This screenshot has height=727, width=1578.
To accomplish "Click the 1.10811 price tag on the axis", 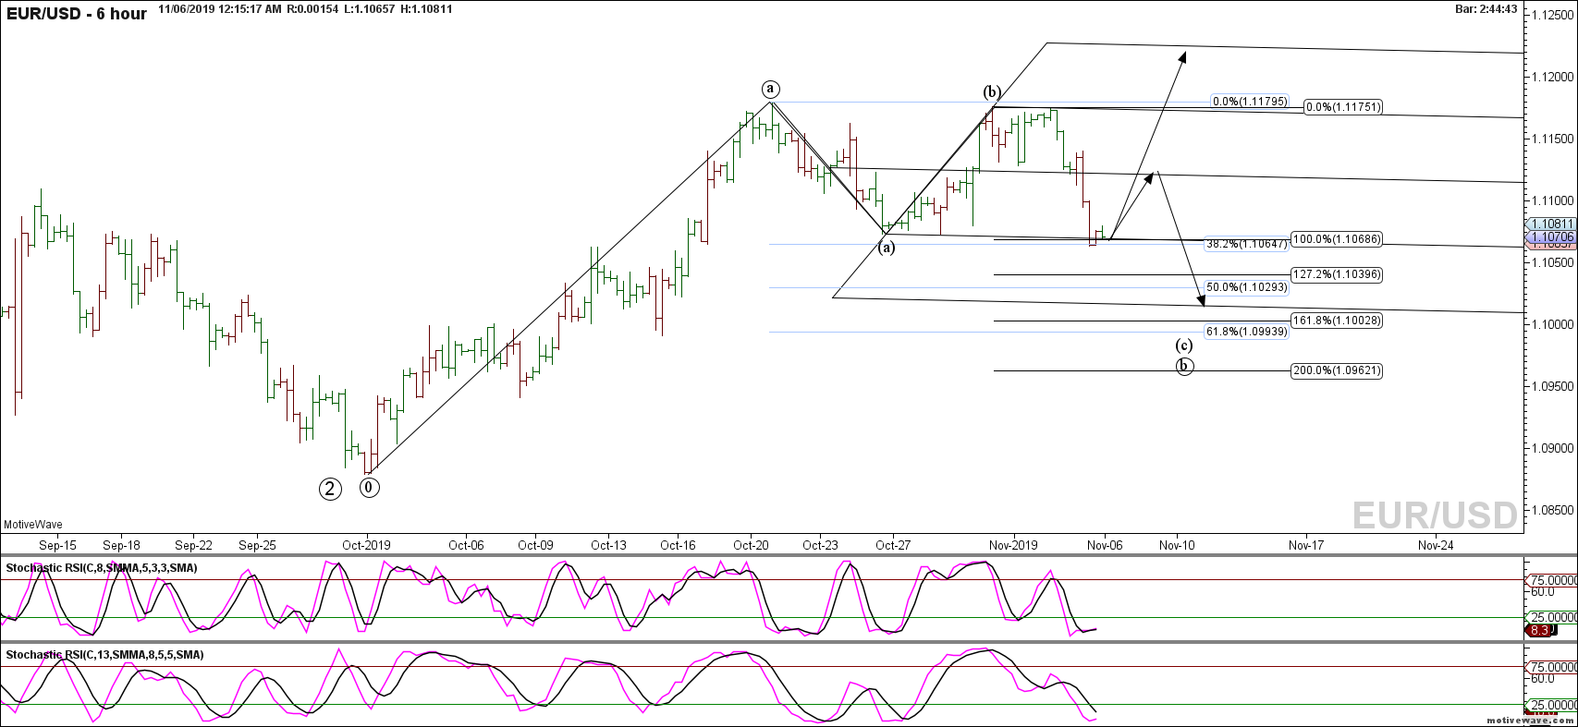I will pyautogui.click(x=1550, y=224).
